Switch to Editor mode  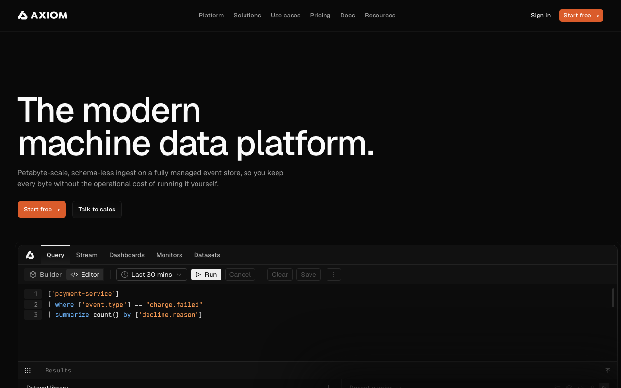coord(85,275)
